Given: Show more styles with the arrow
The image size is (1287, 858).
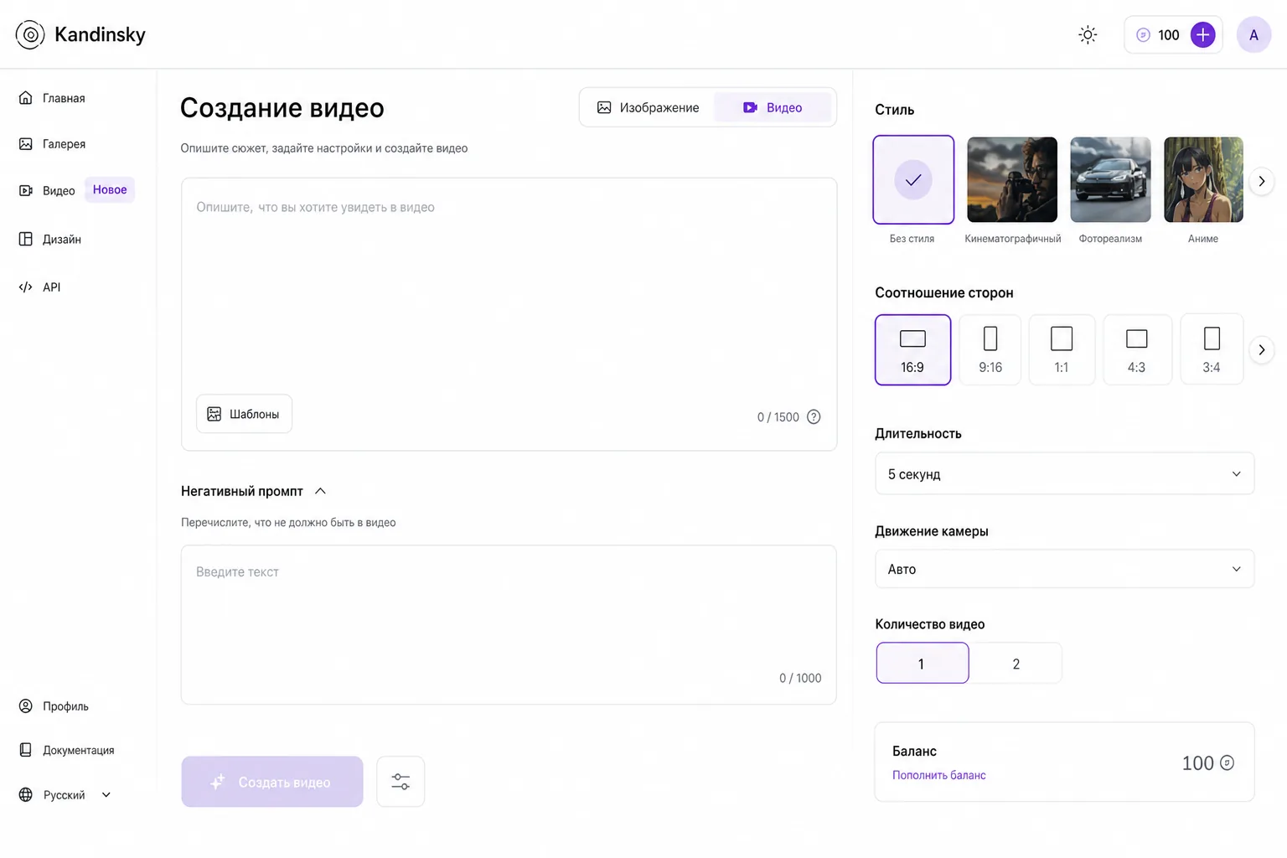Looking at the screenshot, I should tap(1261, 181).
